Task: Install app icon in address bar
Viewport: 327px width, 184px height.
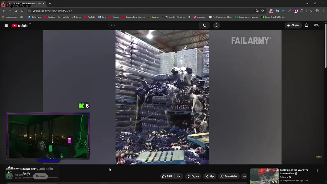Action: pos(257,11)
